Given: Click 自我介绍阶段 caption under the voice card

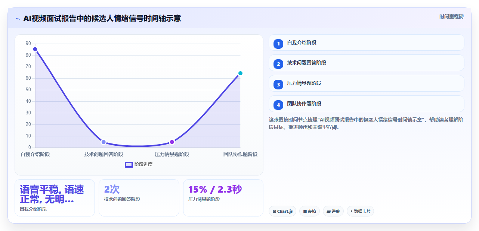Looking at the screenshot, I should tap(33, 209).
